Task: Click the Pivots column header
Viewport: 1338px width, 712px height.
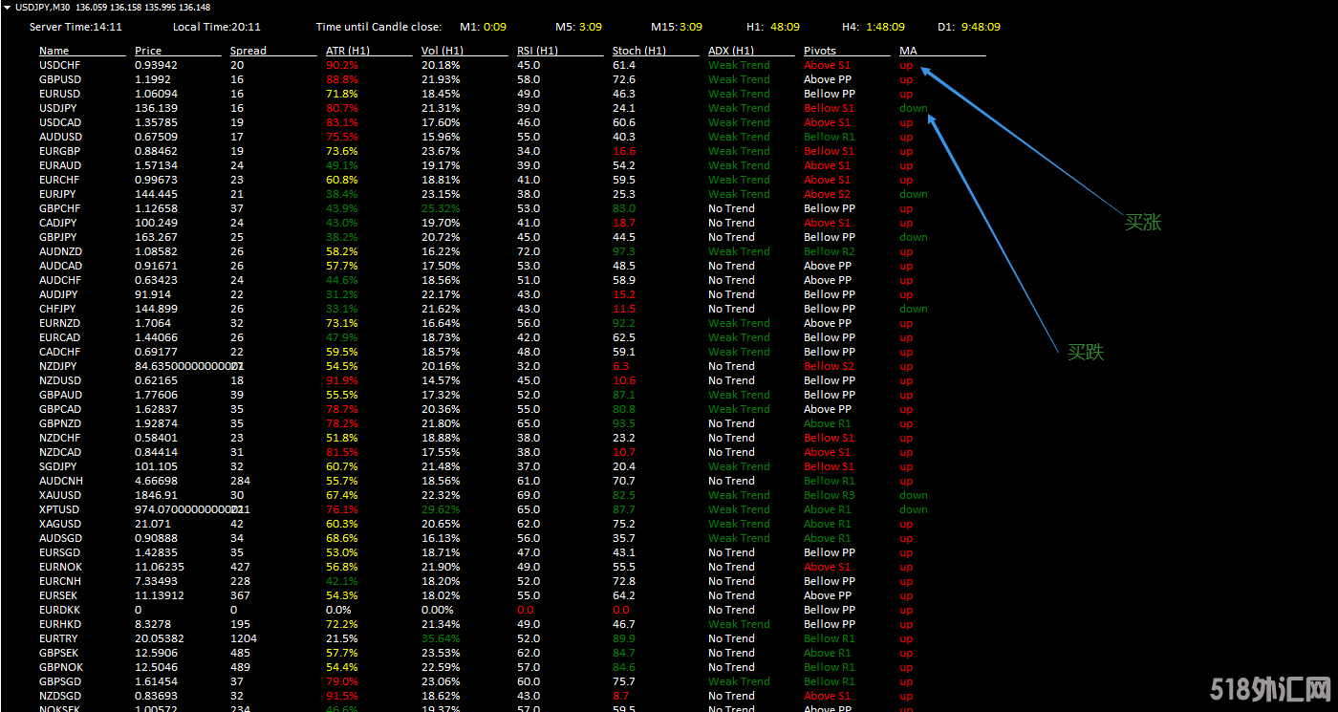Action: point(820,51)
